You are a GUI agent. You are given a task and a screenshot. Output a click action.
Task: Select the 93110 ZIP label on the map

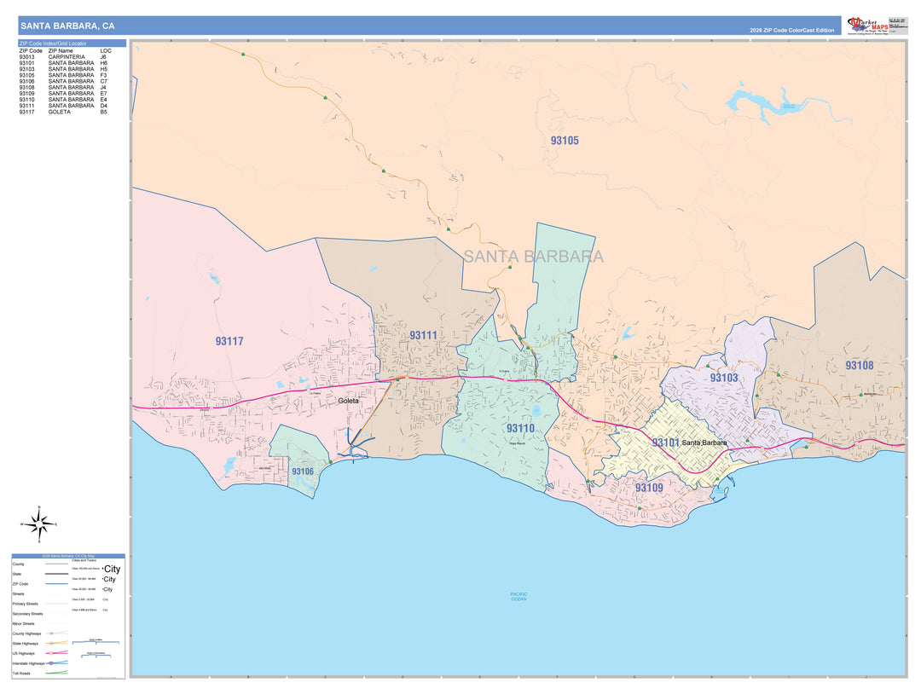point(520,428)
